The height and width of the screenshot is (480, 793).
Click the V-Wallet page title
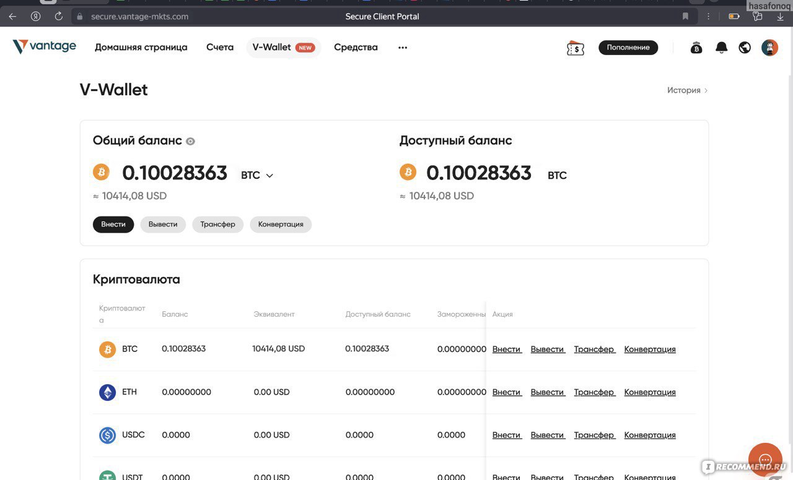coord(114,90)
